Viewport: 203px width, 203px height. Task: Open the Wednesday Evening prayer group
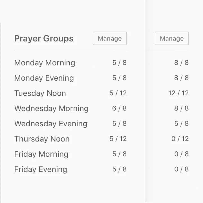[51, 123]
